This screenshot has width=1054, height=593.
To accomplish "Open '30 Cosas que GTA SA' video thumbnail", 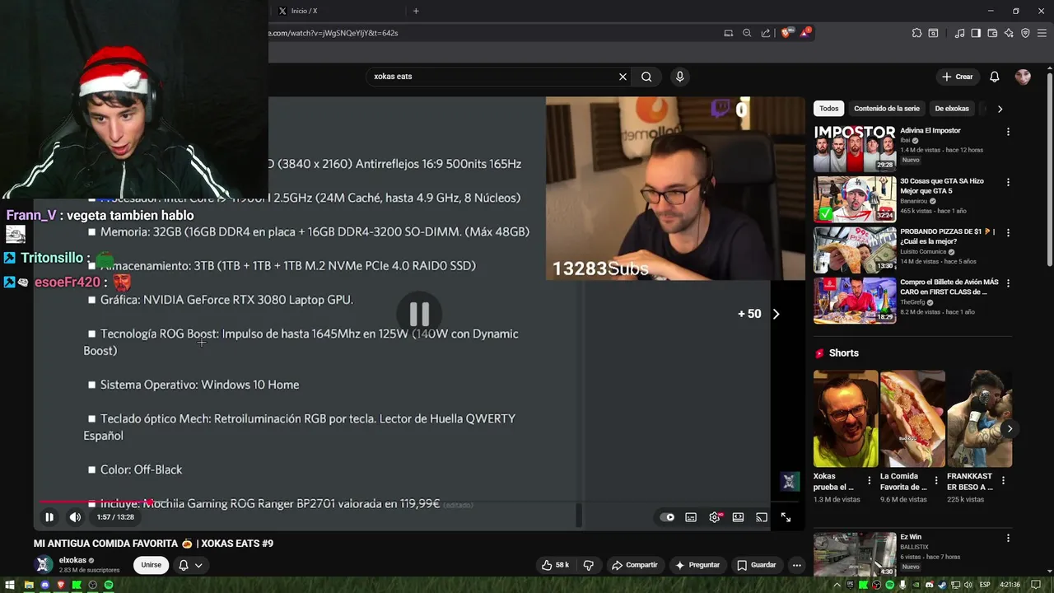I will [855, 199].
